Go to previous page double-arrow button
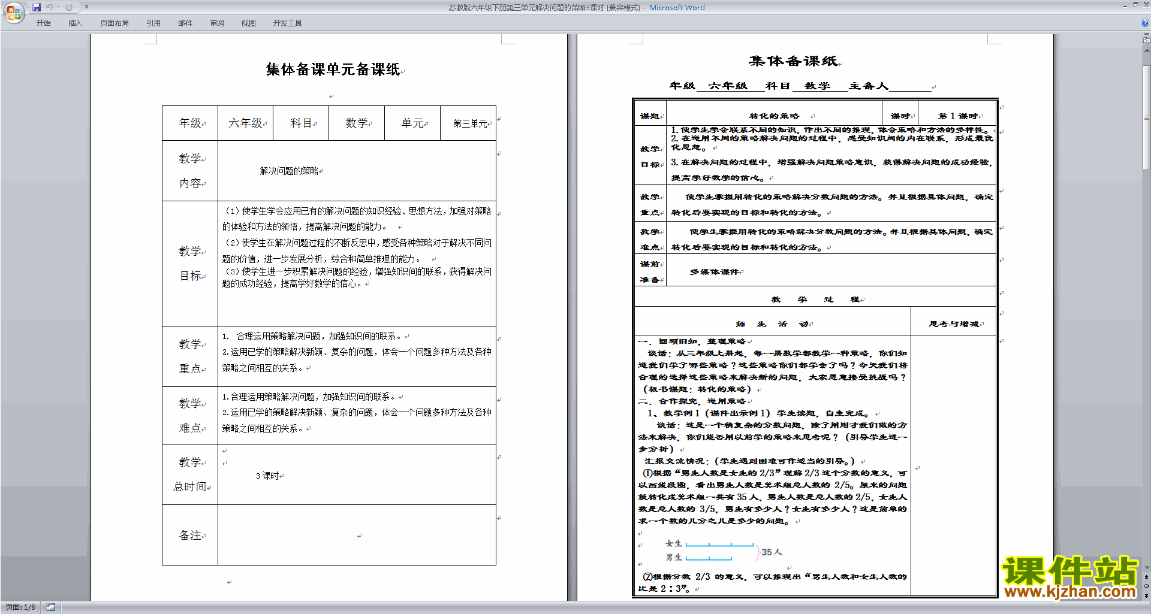 pos(1147,577)
